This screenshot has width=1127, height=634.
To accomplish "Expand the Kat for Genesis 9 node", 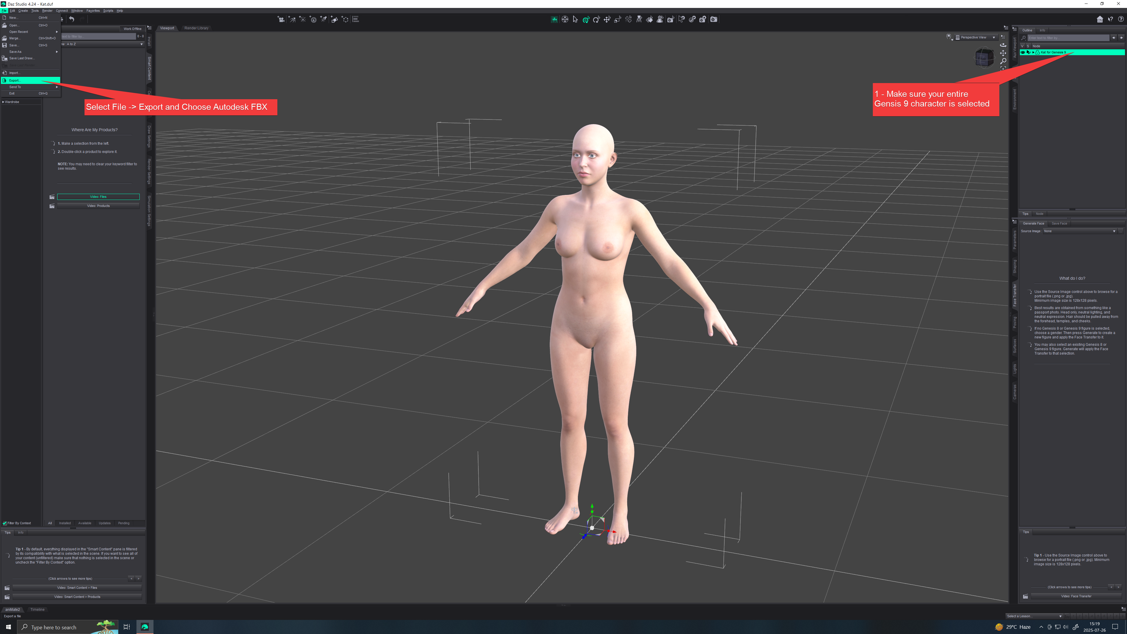I will (x=1033, y=53).
